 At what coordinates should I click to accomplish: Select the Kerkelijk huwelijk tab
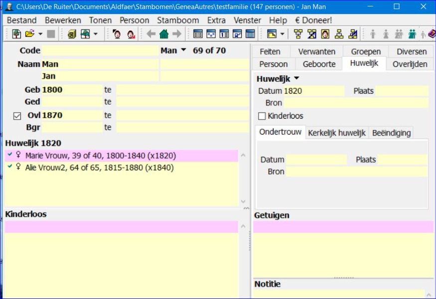[337, 133]
